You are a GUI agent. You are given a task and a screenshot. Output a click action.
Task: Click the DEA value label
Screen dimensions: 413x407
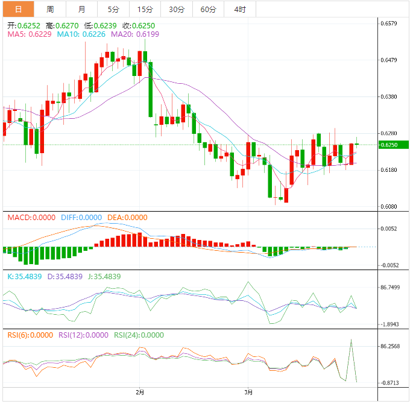click(x=127, y=218)
